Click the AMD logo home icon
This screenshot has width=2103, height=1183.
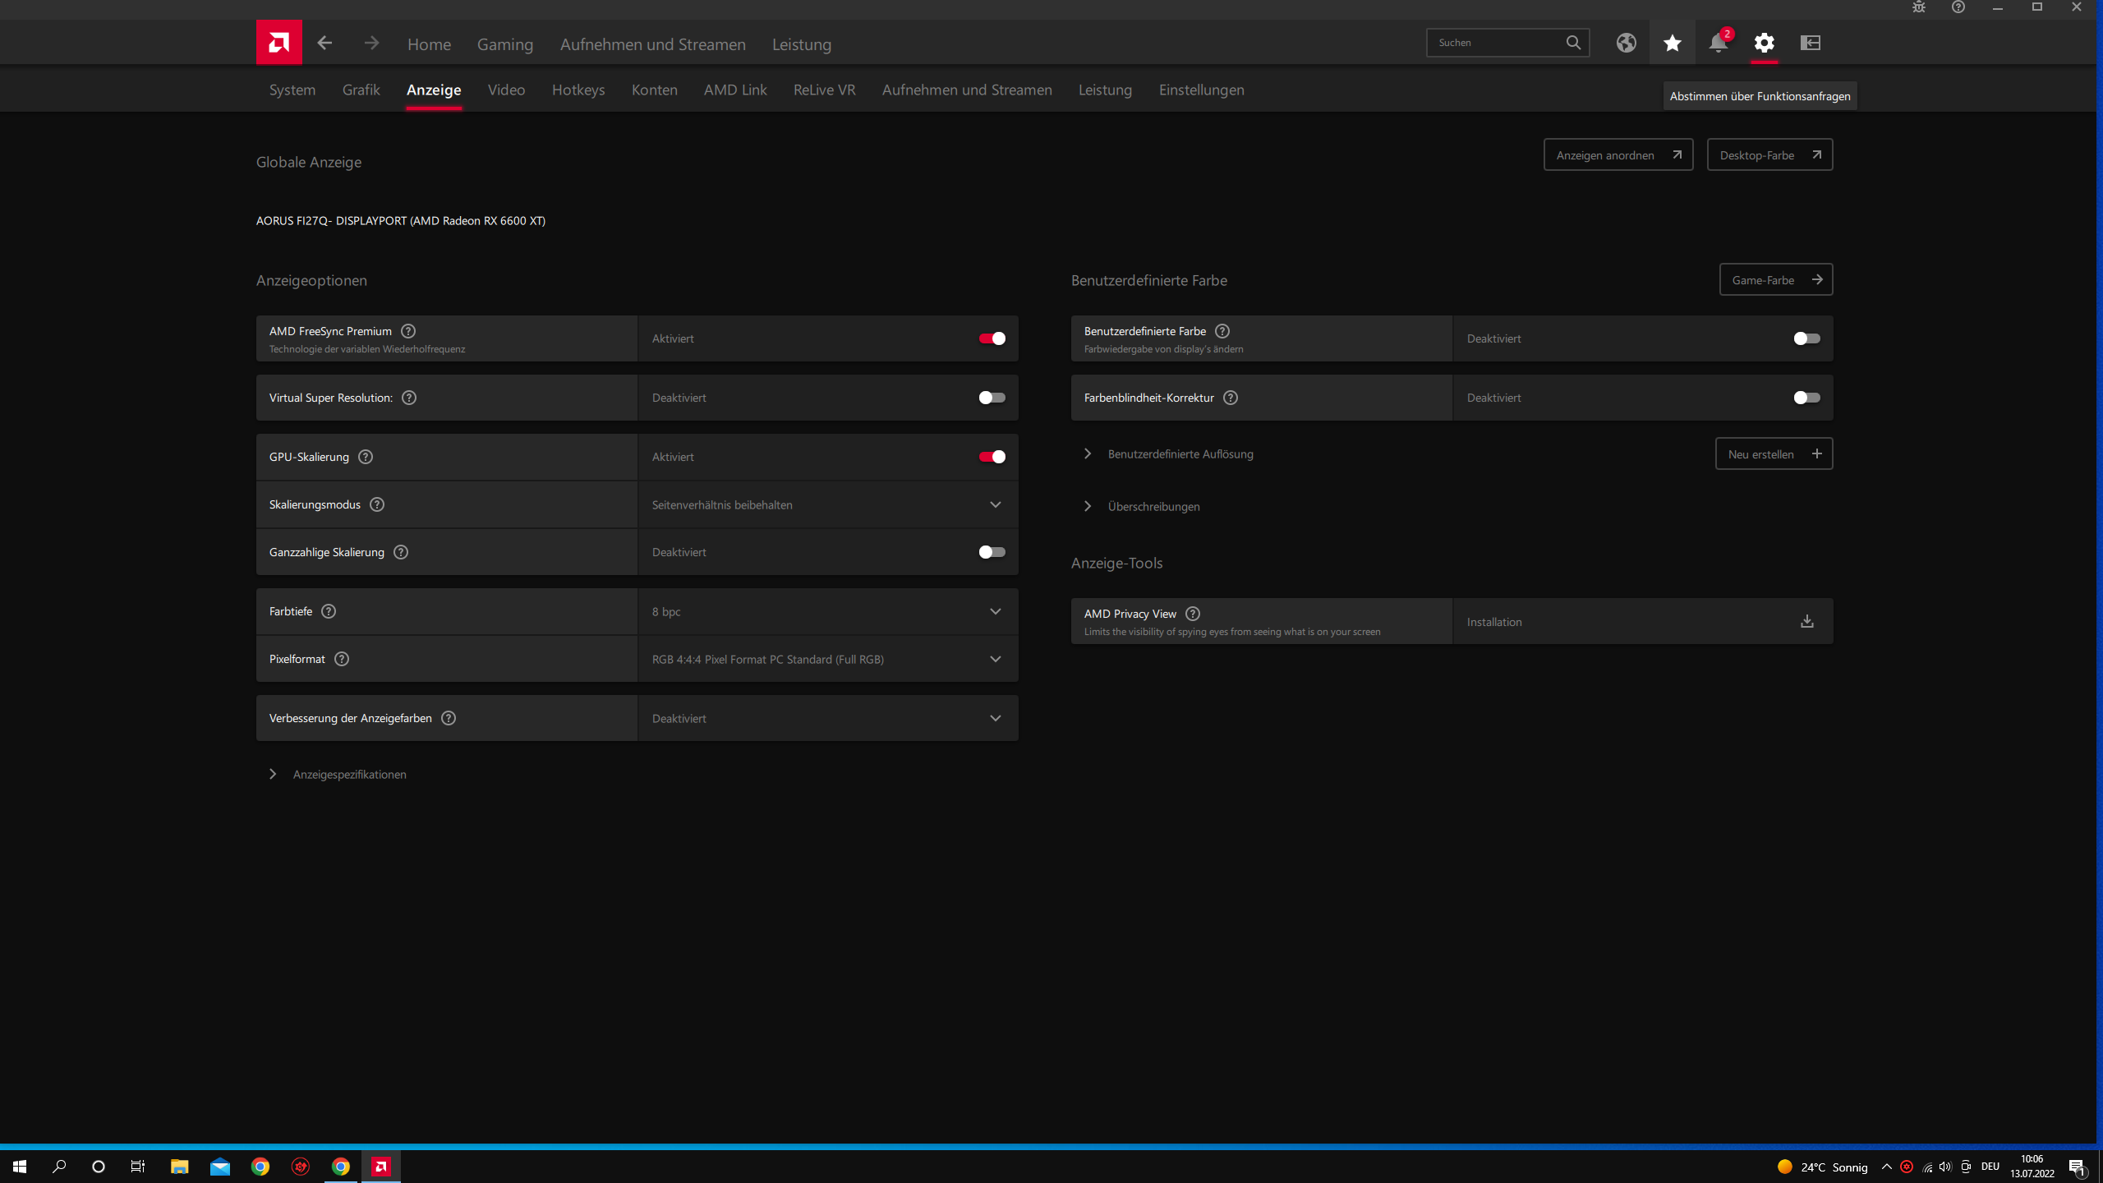click(278, 43)
